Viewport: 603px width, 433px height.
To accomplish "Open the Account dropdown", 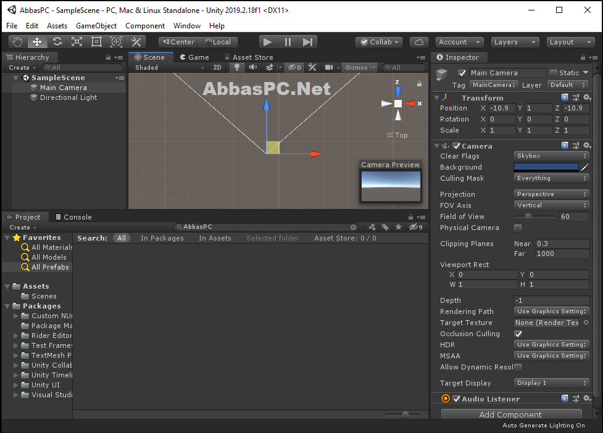I will tap(459, 42).
